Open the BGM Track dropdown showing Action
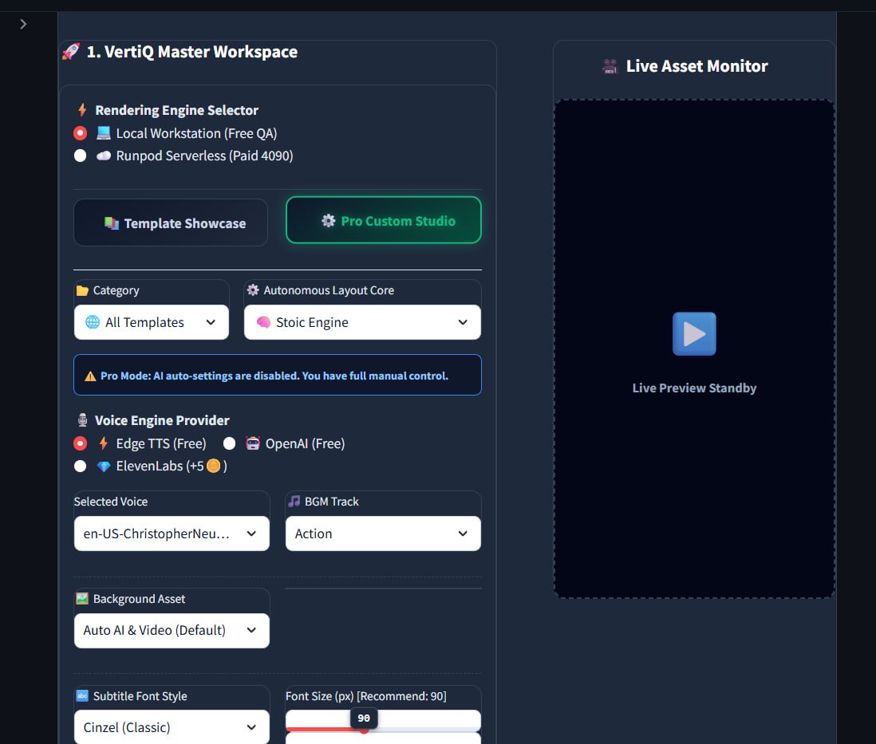Image resolution: width=876 pixels, height=744 pixels. click(x=383, y=533)
